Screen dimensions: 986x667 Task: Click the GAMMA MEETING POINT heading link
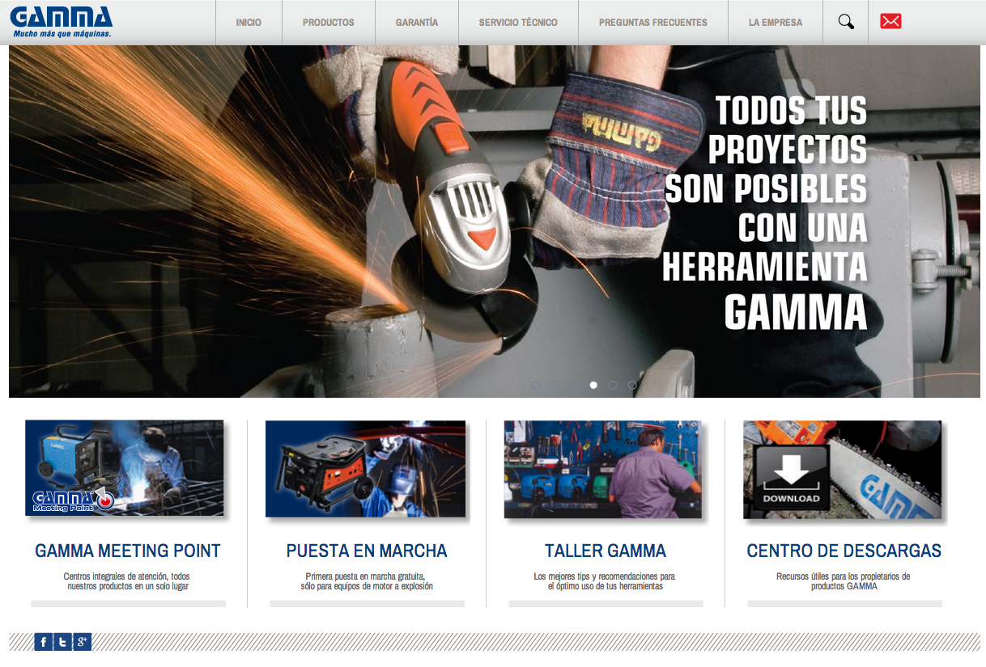pos(128,551)
